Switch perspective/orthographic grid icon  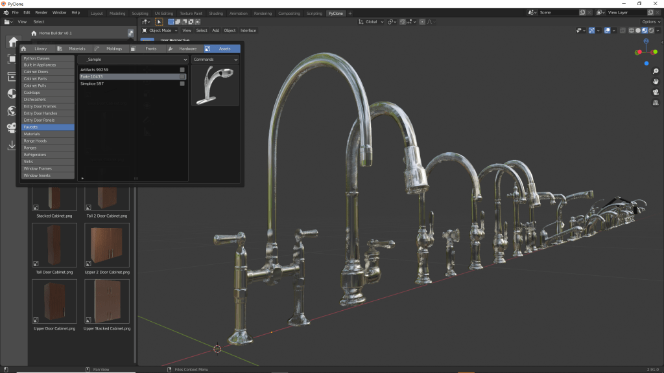(656, 102)
